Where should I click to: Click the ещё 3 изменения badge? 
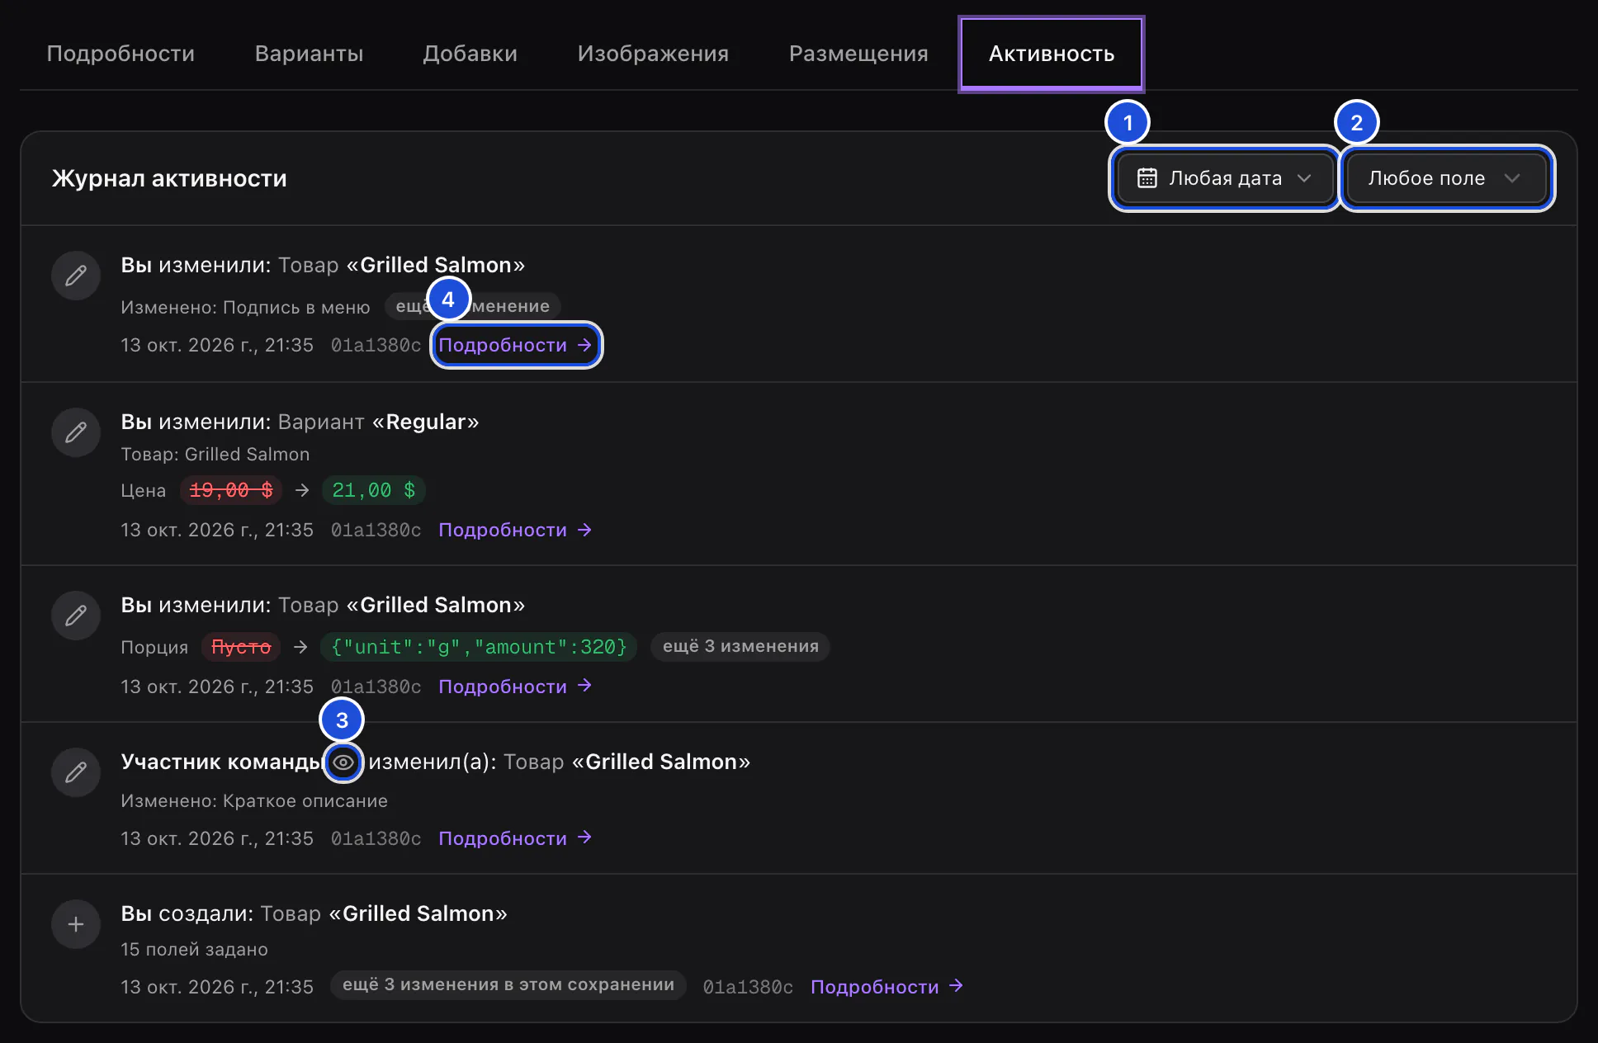[x=740, y=646]
